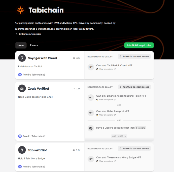The width and height of the screenshot is (174, 172).
Task: Open the twitter.com/Tabichain link
Action: [x=30, y=34]
